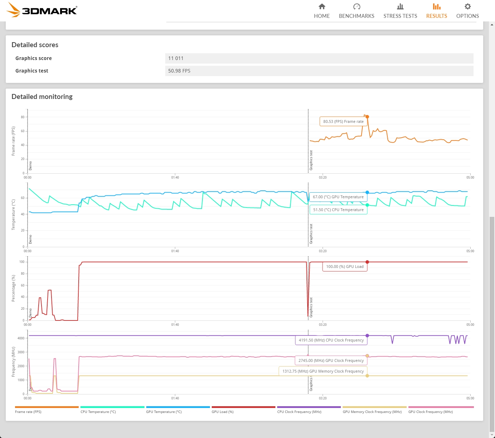Click the scrollbar down arrow

(492, 435)
